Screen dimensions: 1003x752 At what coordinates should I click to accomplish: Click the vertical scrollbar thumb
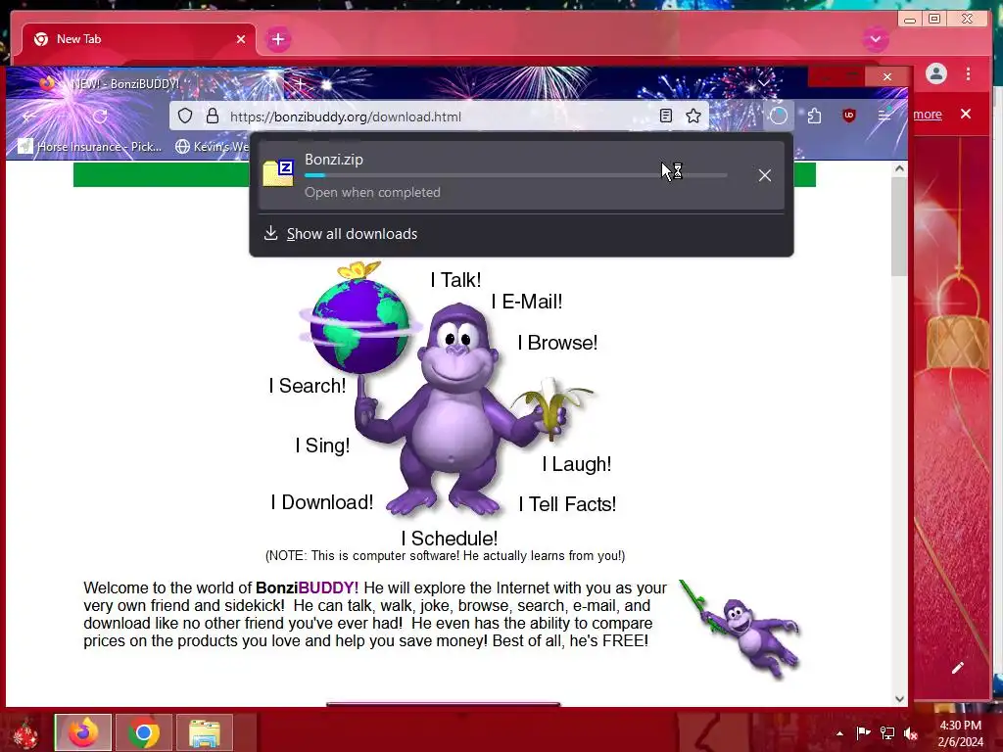899,227
